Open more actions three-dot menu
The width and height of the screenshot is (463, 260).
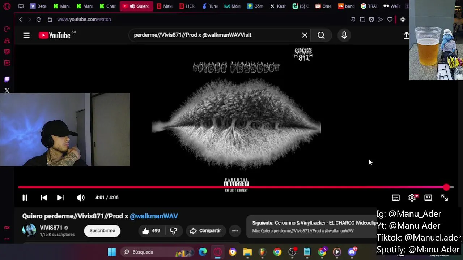coord(235,231)
